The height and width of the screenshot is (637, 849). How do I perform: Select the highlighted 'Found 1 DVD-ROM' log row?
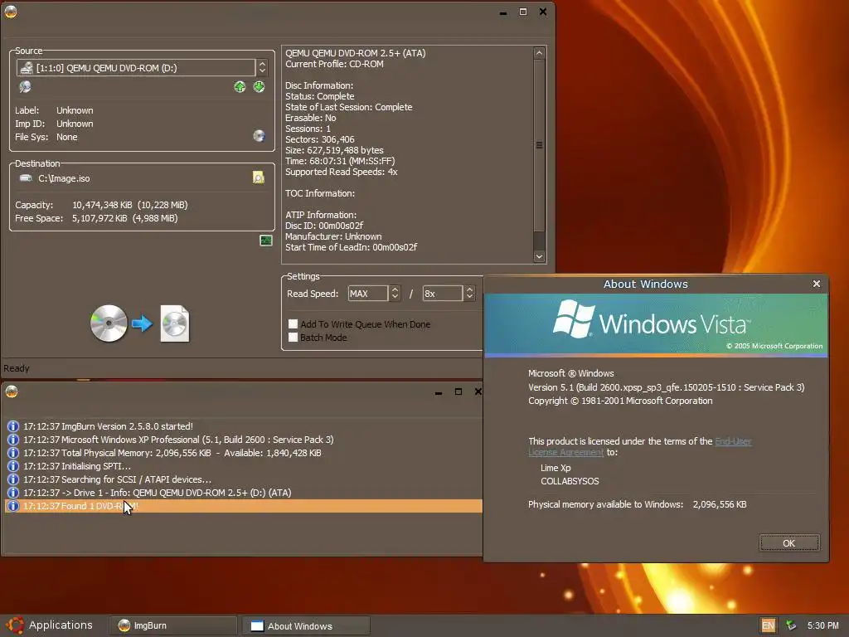pyautogui.click(x=243, y=506)
